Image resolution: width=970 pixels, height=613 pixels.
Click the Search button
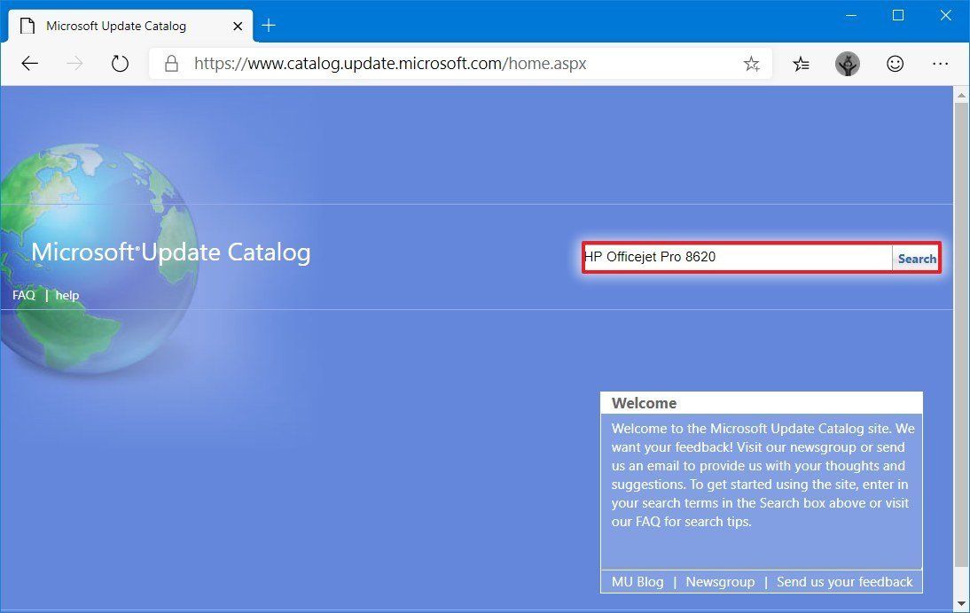pos(917,258)
